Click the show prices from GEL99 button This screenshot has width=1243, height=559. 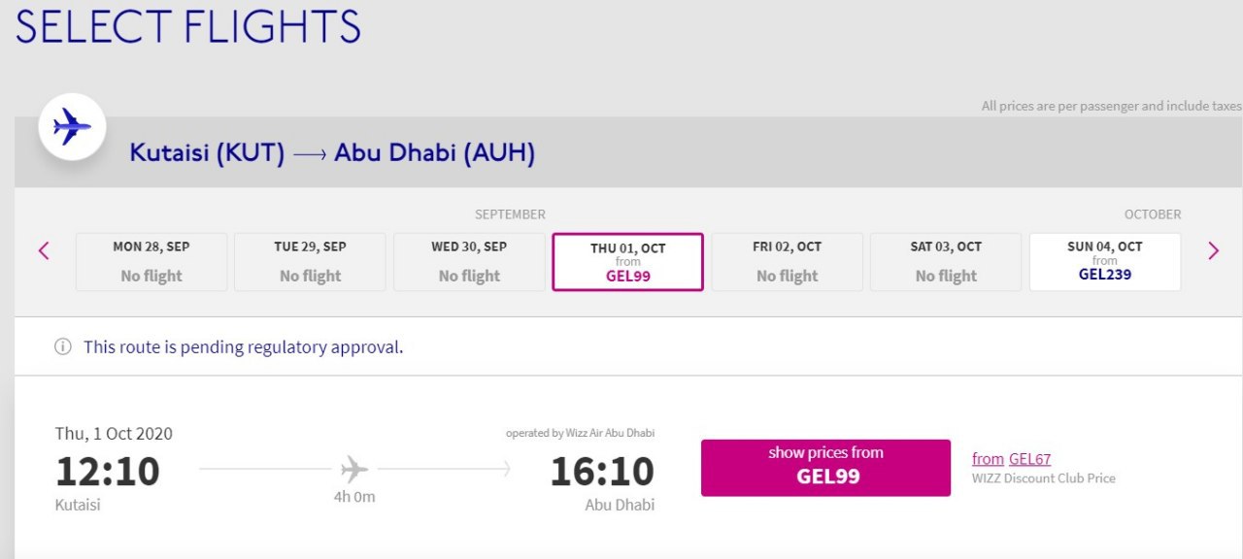tap(825, 468)
